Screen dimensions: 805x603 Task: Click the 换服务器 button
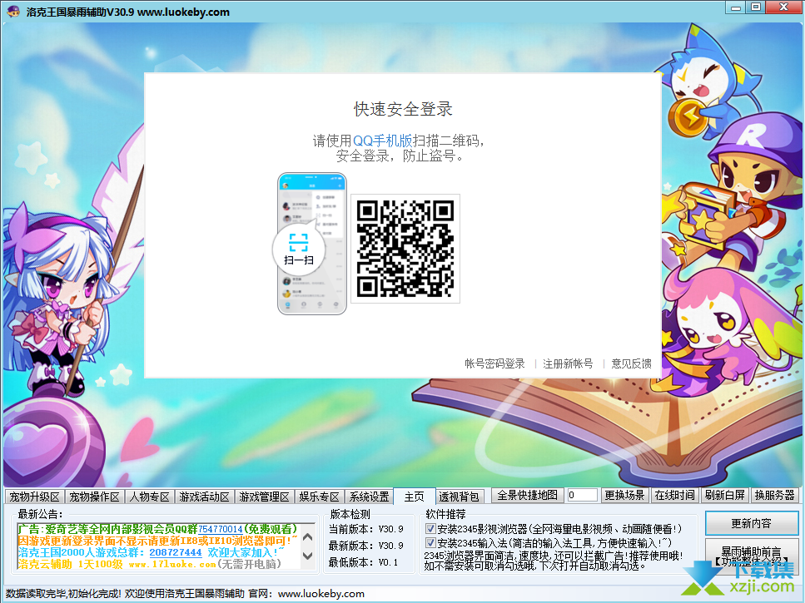click(x=775, y=495)
